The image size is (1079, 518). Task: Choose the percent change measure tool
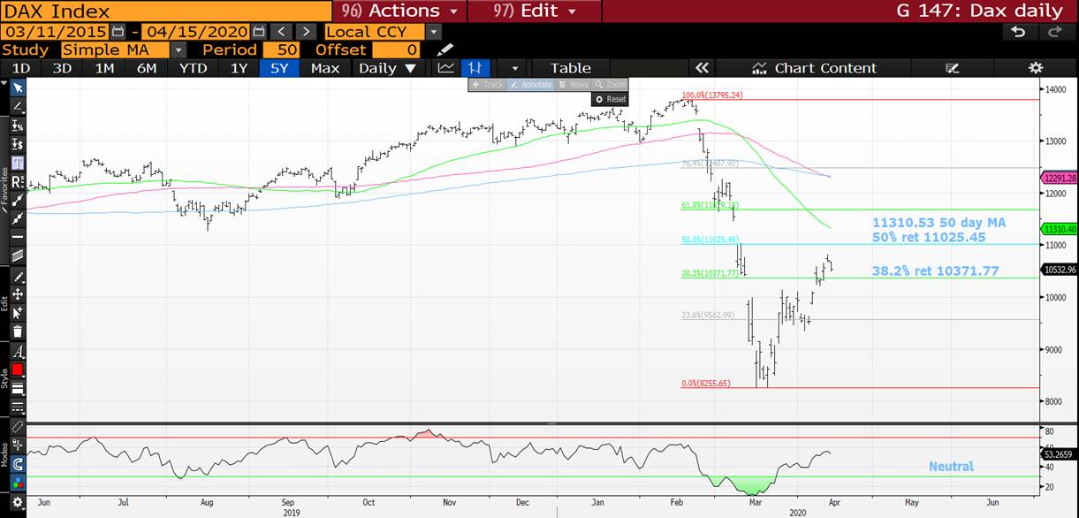[x=18, y=126]
